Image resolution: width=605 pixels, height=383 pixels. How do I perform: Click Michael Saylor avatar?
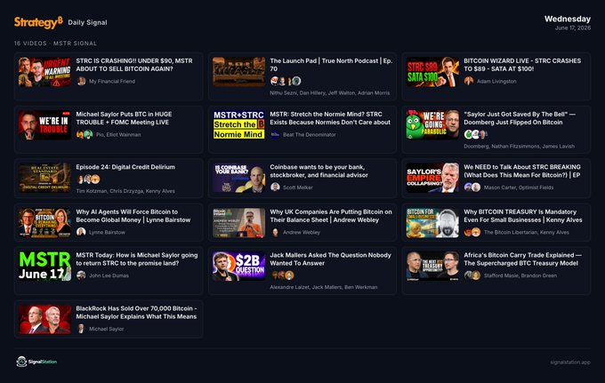pyautogui.click(x=81, y=329)
